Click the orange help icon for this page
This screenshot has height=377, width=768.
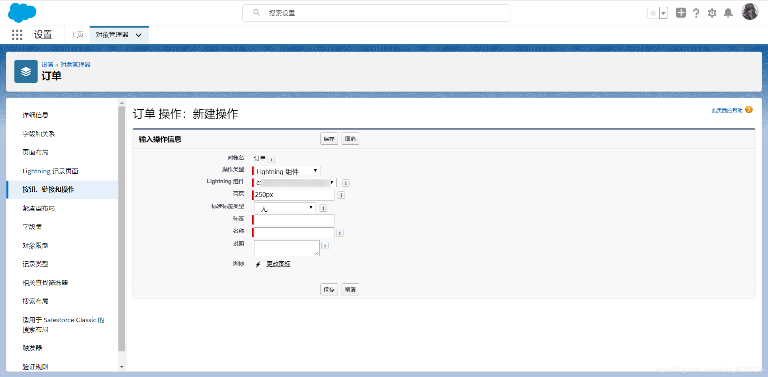(x=749, y=110)
